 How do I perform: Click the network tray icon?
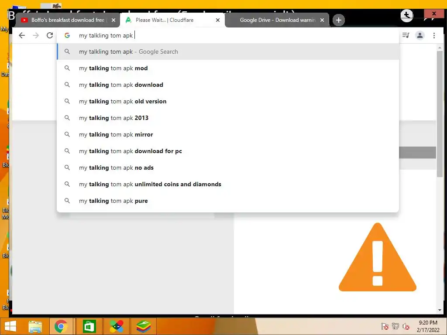click(x=395, y=326)
